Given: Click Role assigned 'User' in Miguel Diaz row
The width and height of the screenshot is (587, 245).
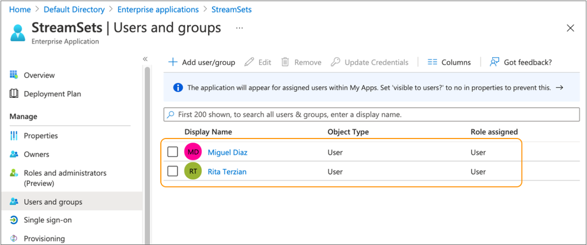Looking at the screenshot, I should click(478, 152).
